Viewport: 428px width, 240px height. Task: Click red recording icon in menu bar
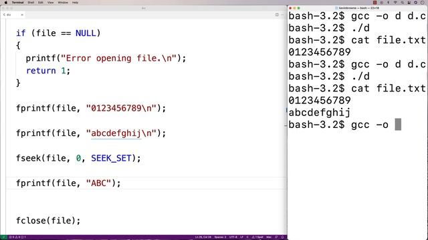coord(374,3)
